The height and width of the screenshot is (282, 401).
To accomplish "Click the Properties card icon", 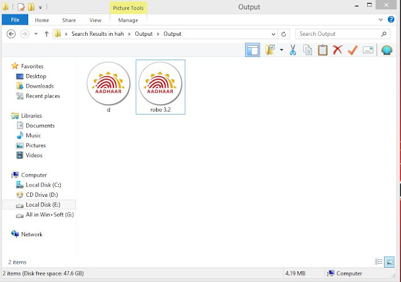I will [368, 50].
